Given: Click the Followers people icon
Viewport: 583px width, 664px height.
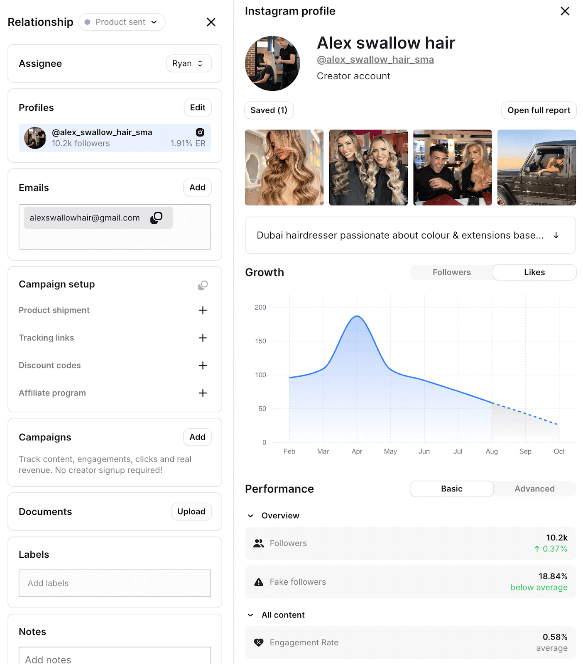Looking at the screenshot, I should point(259,543).
